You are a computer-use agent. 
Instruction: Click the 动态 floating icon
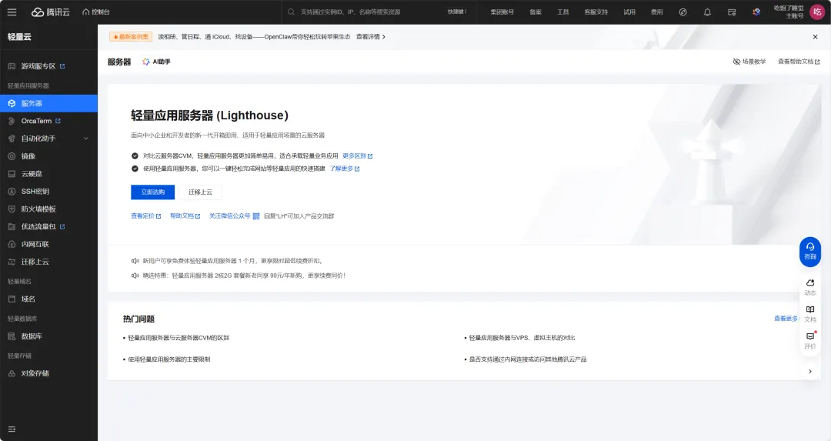[x=809, y=287]
